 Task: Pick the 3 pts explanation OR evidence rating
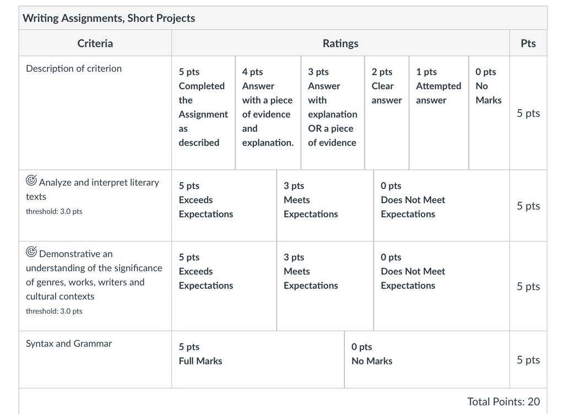[333, 112]
